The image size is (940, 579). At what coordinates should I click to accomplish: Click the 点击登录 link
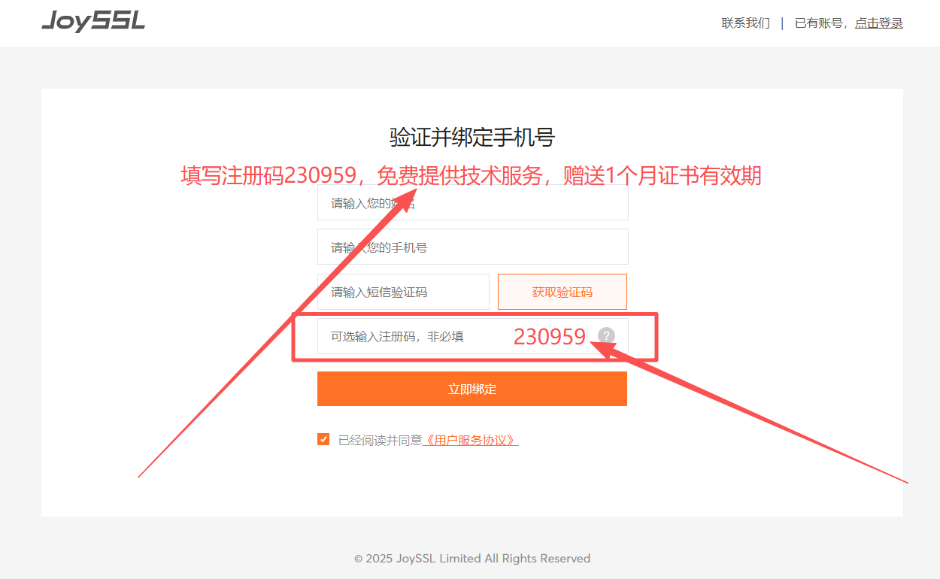[879, 23]
